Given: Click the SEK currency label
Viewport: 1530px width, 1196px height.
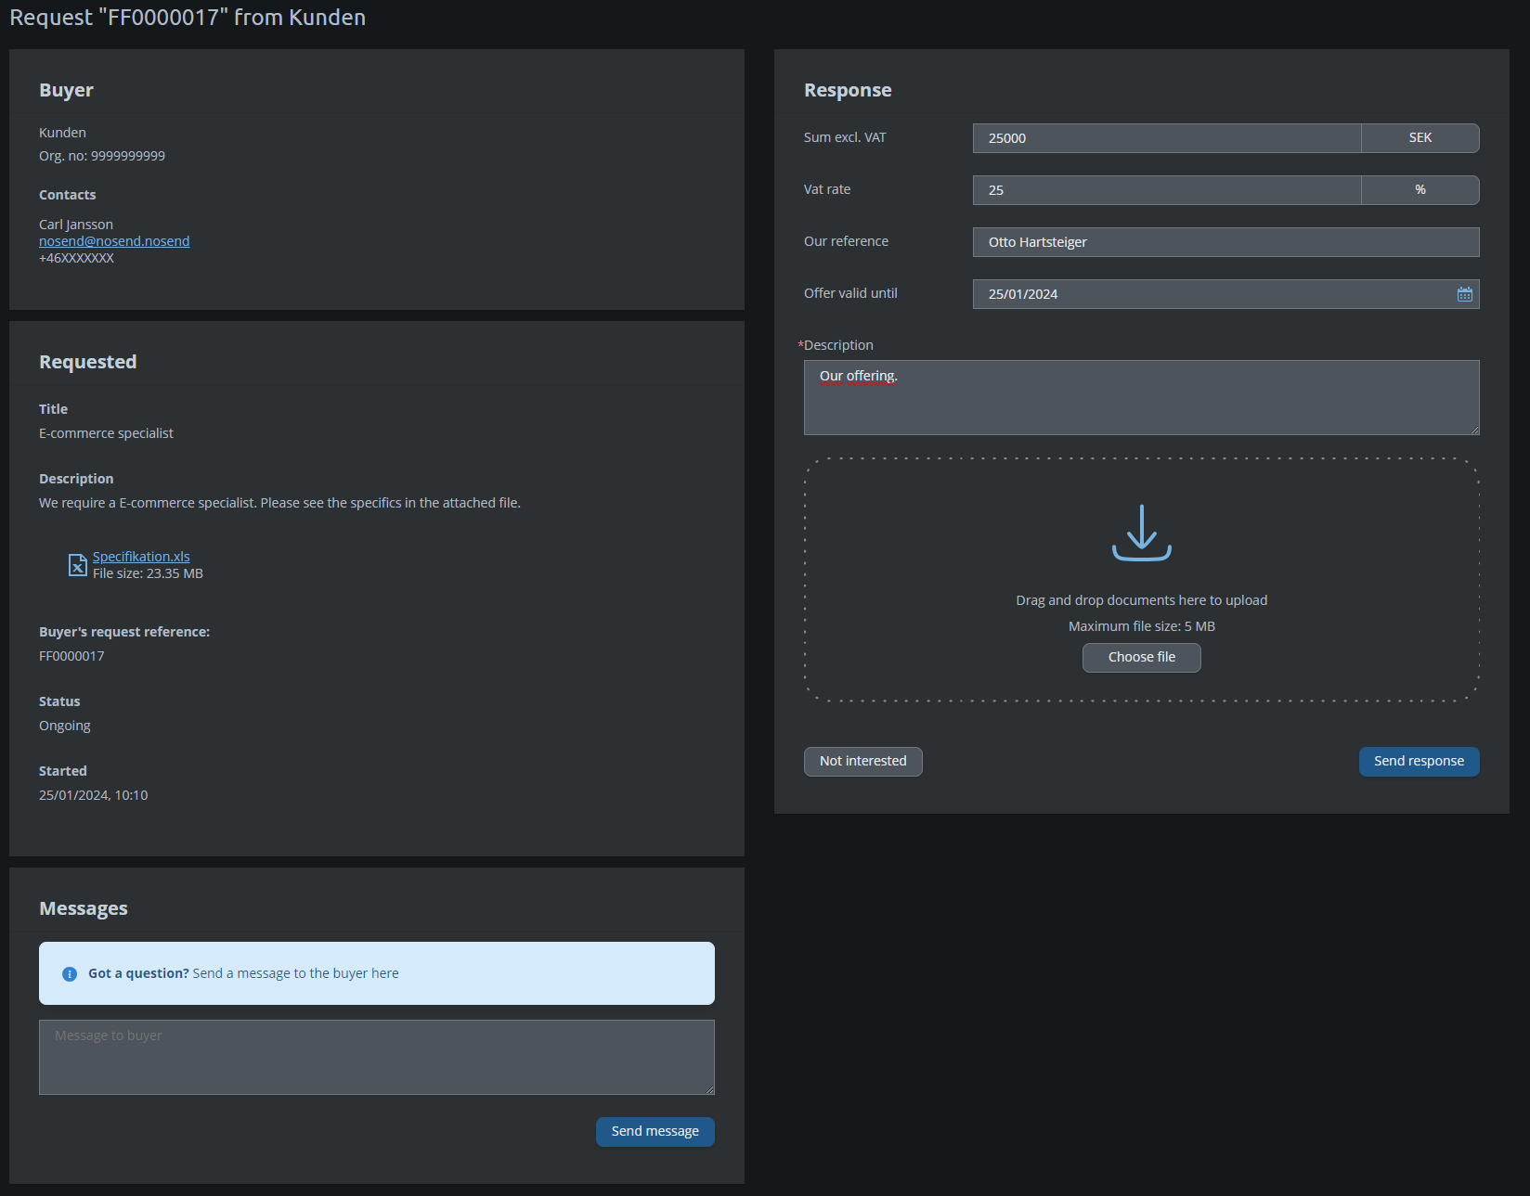Looking at the screenshot, I should 1420,137.
